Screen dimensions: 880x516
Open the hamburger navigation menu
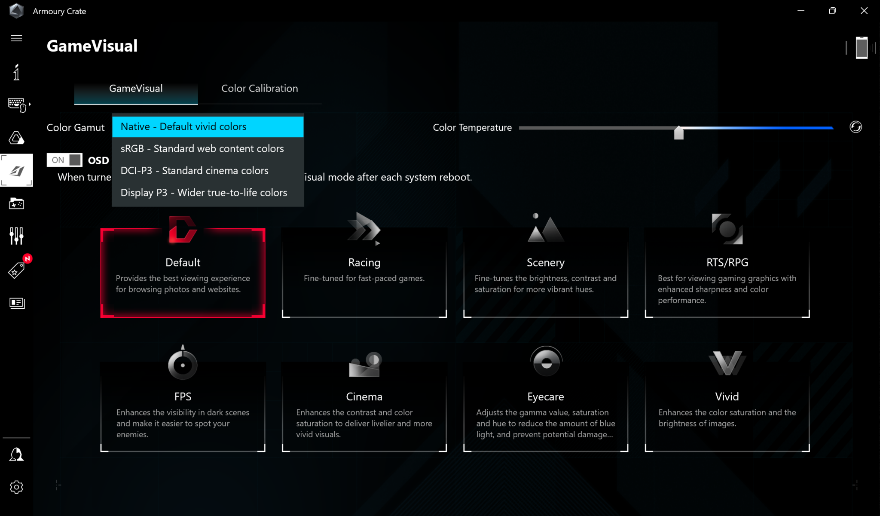[x=16, y=38]
